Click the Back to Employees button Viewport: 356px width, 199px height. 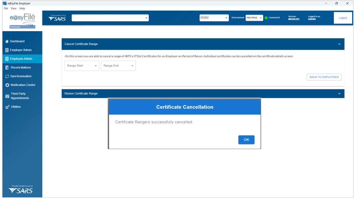click(324, 77)
